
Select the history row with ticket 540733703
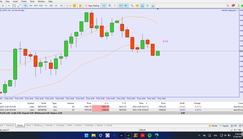click(41, 106)
